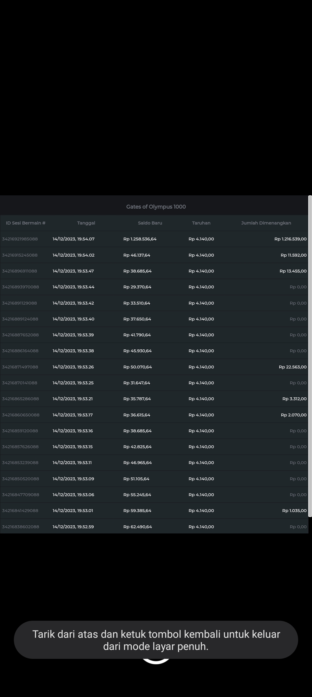This screenshot has height=697, width=312.
Task: Select the row dated 14/12/2023, 19.53.01
Action: click(x=73, y=511)
